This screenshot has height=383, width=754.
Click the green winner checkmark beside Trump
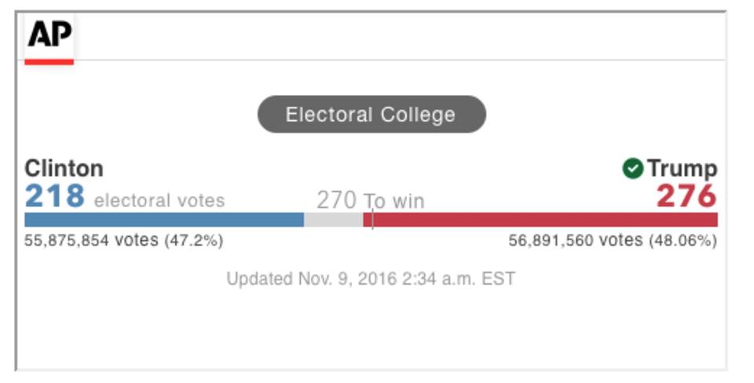click(x=632, y=168)
